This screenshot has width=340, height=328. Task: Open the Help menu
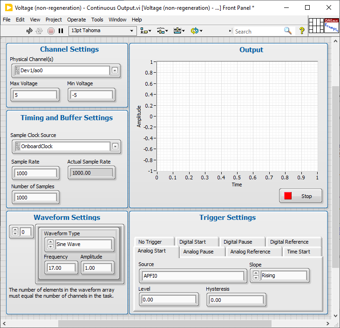tap(136, 20)
